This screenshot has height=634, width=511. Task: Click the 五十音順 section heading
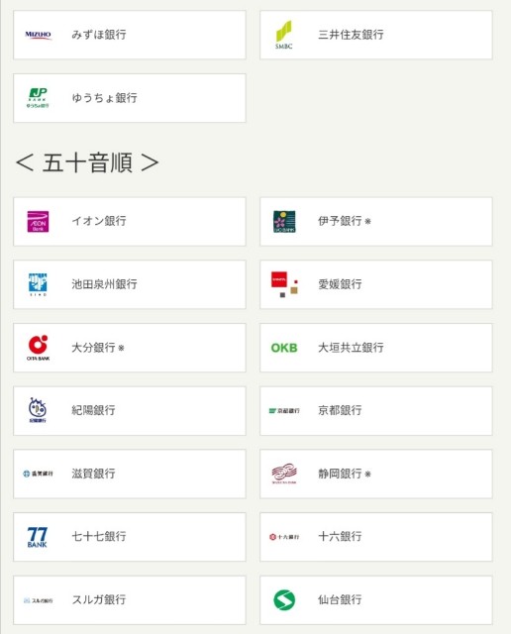point(87,162)
